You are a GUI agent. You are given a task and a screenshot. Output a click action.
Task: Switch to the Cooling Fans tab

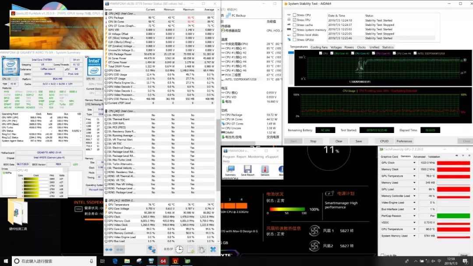[319, 47]
